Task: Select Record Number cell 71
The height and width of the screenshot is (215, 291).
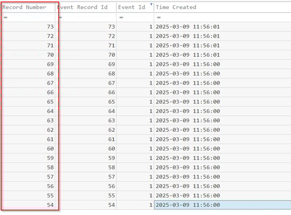Action: [x=28, y=46]
